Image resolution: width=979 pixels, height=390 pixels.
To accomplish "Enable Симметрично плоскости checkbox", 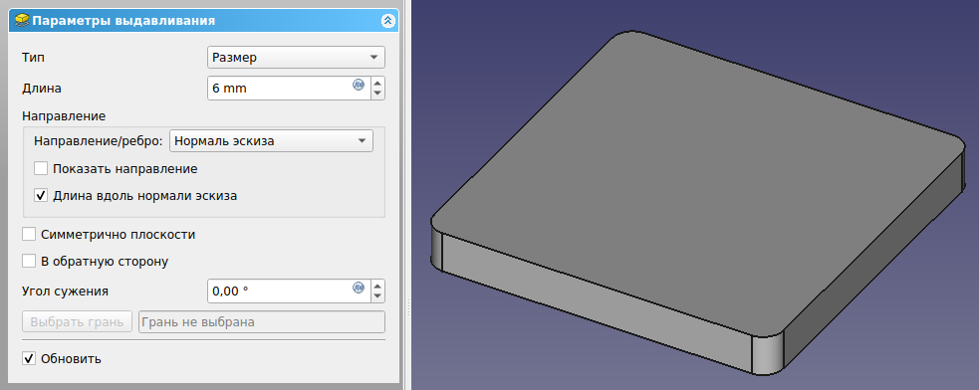I will [x=29, y=235].
